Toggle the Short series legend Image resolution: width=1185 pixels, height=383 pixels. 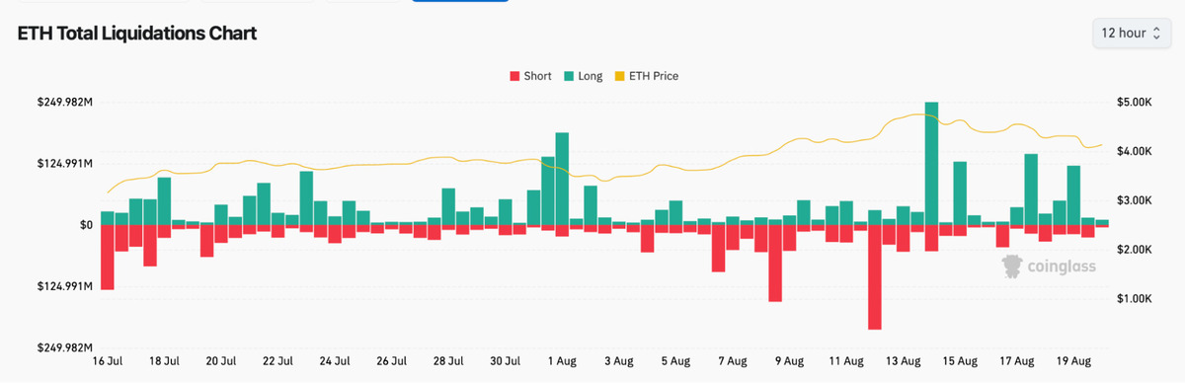[x=530, y=76]
